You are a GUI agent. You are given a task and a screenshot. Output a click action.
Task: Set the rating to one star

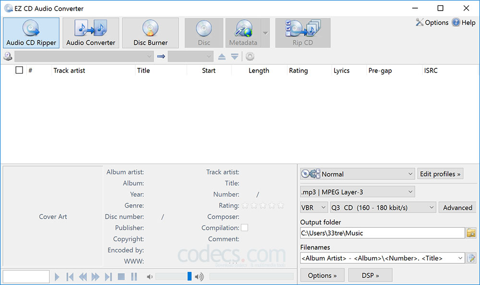(x=245, y=206)
